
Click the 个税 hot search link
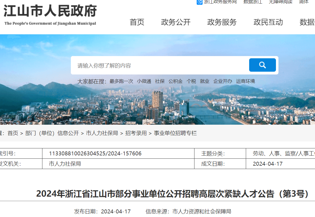191,81
